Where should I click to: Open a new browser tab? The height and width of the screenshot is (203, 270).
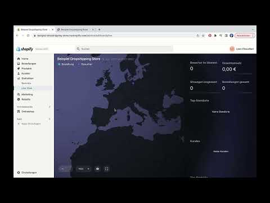pos(100,29)
